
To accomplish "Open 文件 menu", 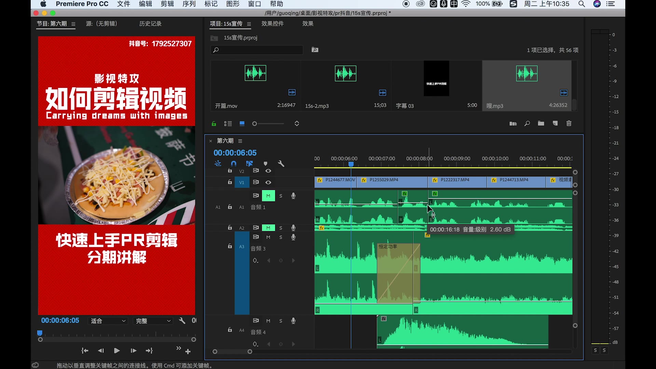I will 124,4.
